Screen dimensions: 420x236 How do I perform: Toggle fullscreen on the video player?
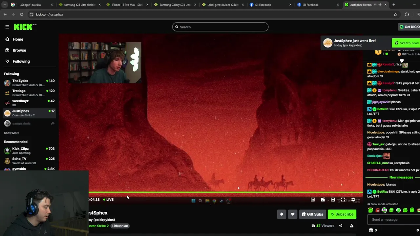pyautogui.click(x=343, y=200)
